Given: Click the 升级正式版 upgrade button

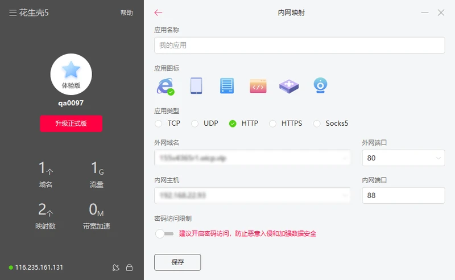Looking at the screenshot, I should coord(71,123).
